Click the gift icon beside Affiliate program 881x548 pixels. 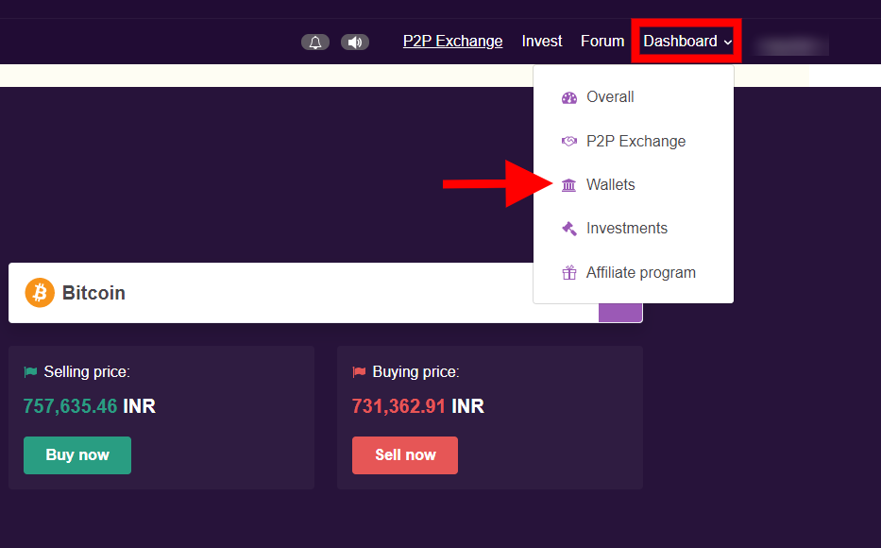569,273
